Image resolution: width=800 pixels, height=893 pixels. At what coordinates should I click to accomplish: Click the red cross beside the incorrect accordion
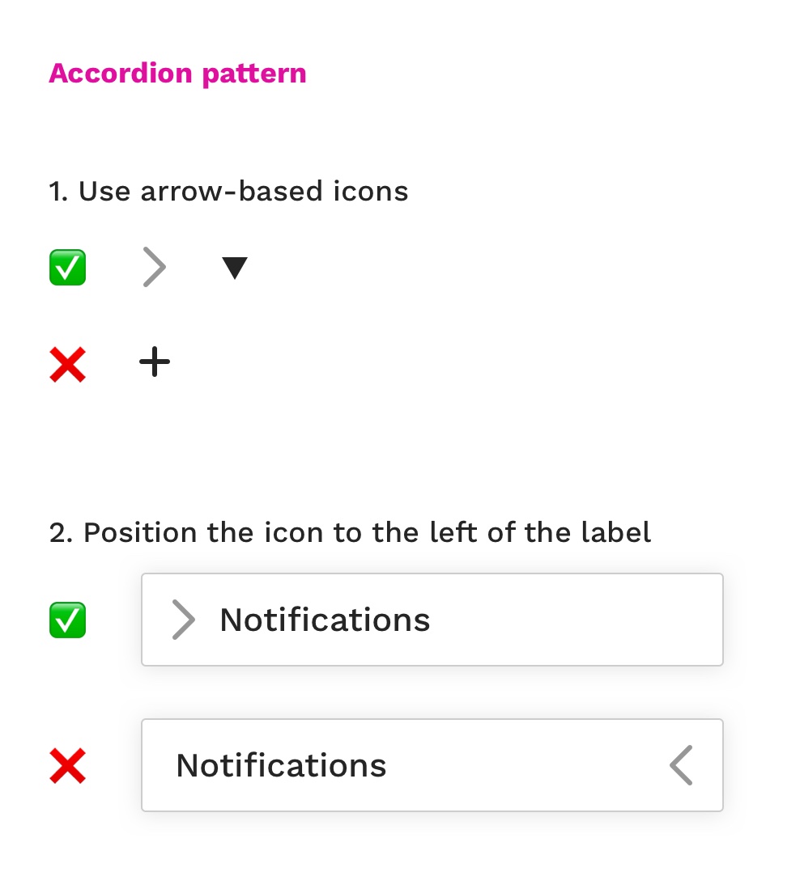tap(67, 764)
